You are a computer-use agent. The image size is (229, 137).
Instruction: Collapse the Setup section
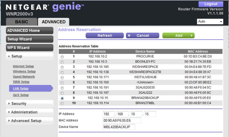point(30,56)
